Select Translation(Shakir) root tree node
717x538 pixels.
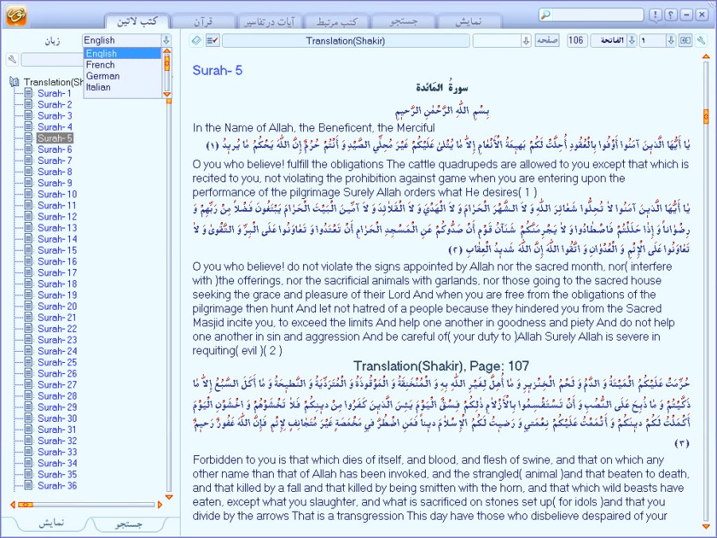53,82
